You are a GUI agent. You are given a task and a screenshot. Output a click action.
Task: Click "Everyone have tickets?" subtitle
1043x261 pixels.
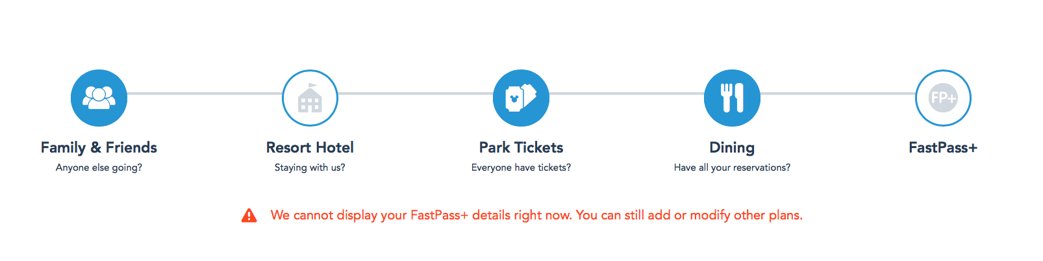tap(521, 168)
